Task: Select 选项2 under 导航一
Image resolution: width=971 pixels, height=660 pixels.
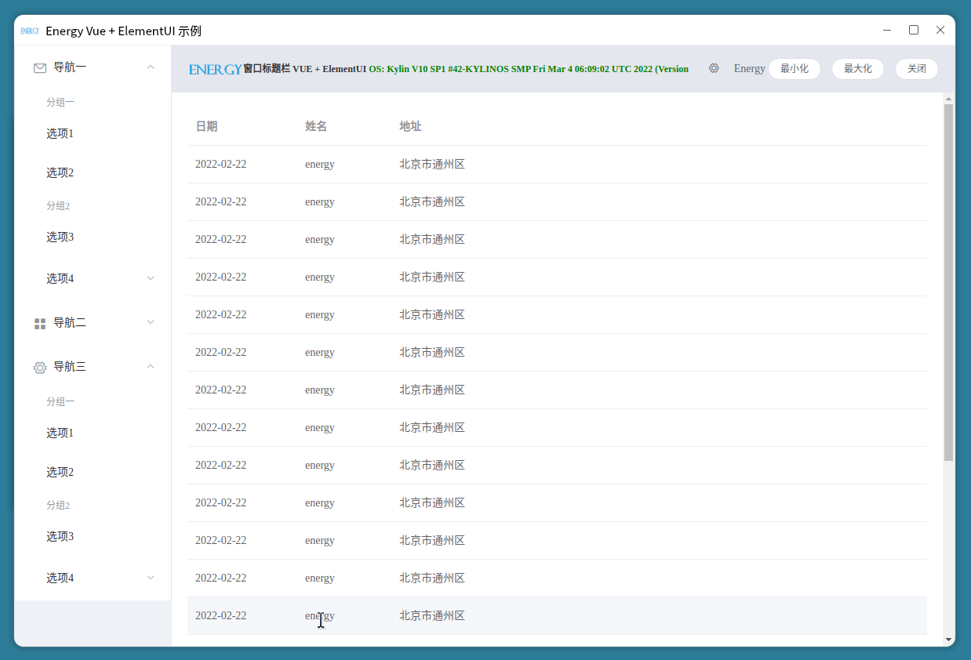Action: [60, 172]
